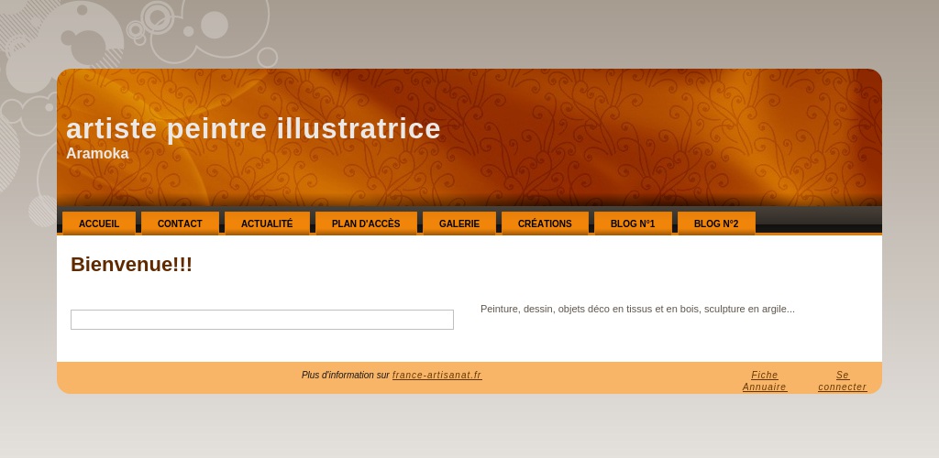Click the empty box under Bienvenue
This screenshot has height=458, width=939.
pos(262,320)
